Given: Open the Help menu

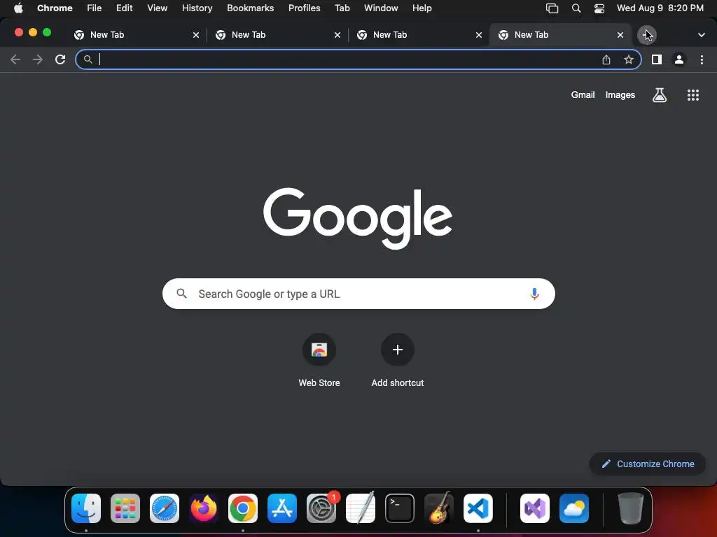Looking at the screenshot, I should pos(422,8).
